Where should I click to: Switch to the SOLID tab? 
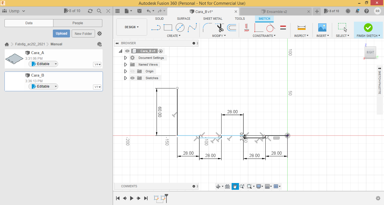point(159,19)
